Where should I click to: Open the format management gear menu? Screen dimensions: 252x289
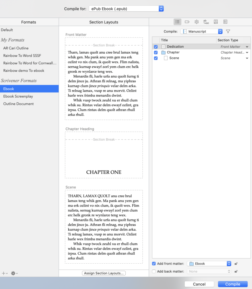click(13, 273)
